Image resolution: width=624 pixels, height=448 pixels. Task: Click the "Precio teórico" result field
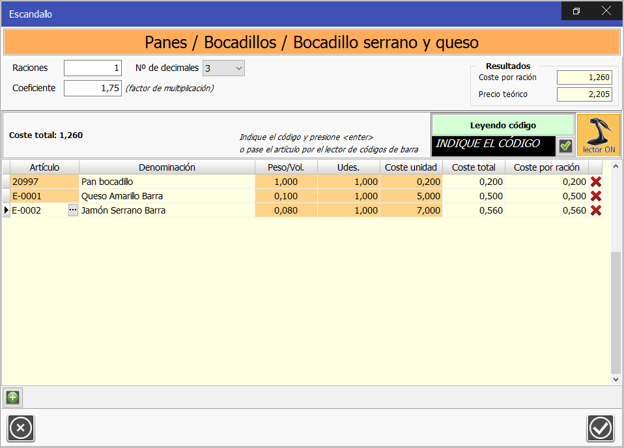(584, 94)
